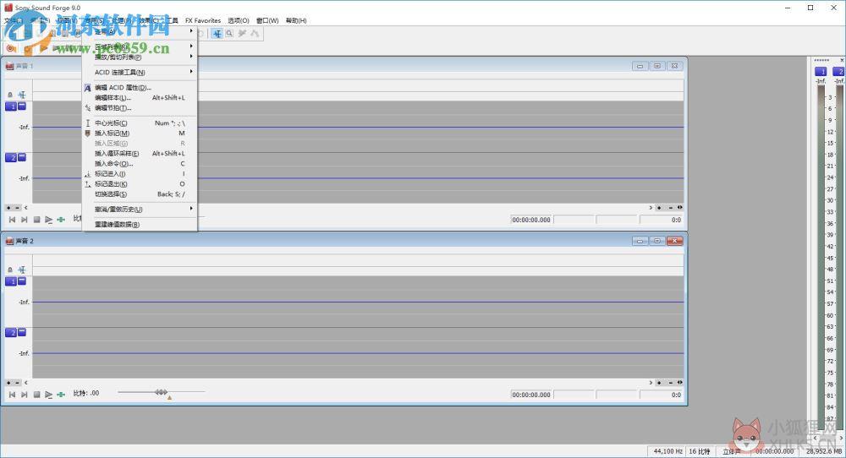846x458 pixels.
Task: Expand the ACID 连接工具 submenu arrow
Action: [191, 72]
